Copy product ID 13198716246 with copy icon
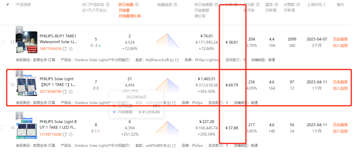 pos(71,135)
